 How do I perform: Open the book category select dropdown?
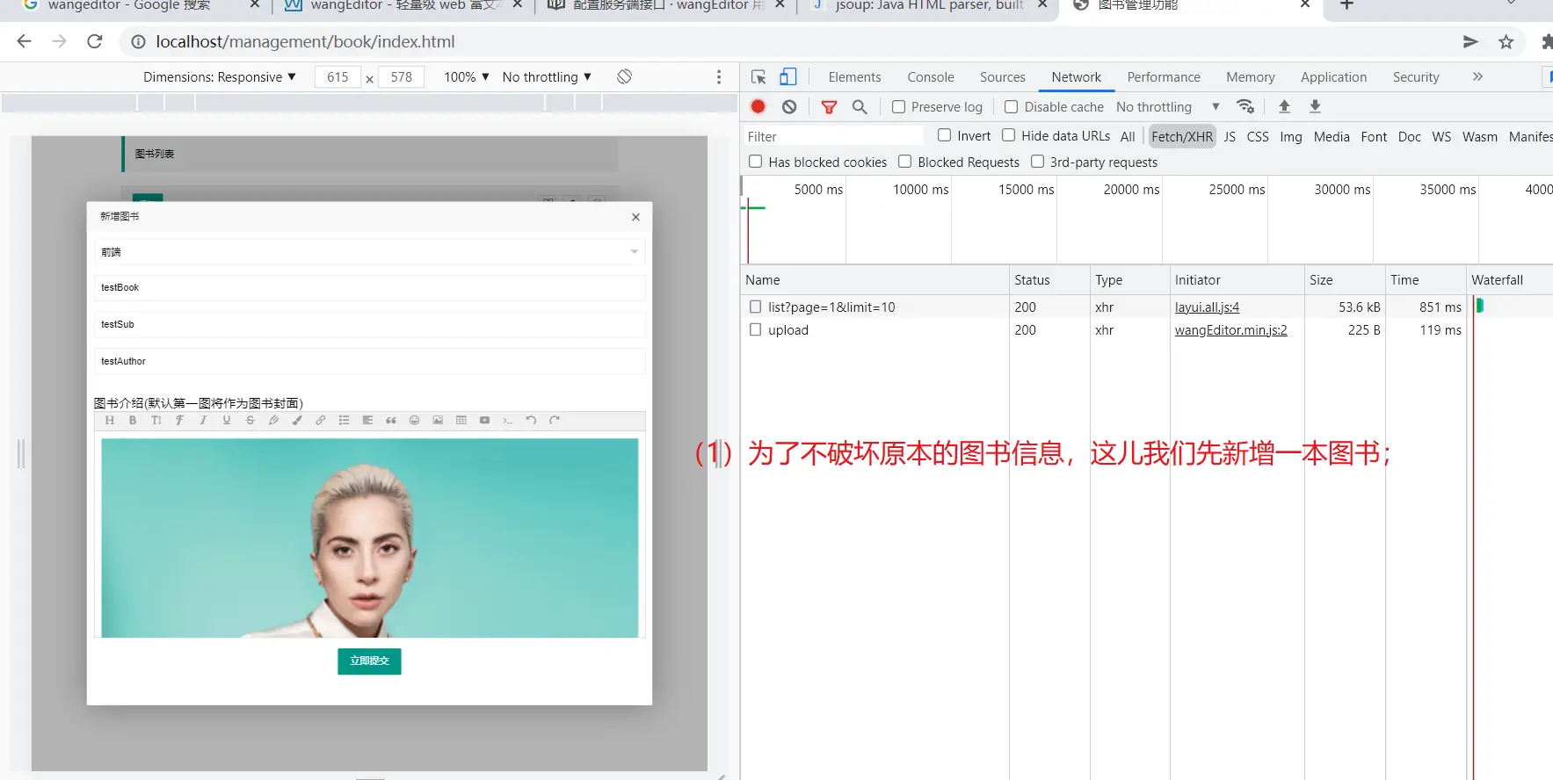[369, 252]
